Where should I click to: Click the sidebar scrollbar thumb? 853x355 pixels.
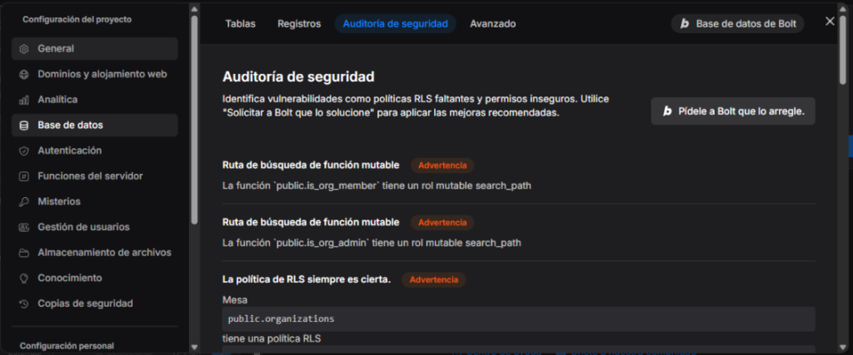click(x=194, y=120)
